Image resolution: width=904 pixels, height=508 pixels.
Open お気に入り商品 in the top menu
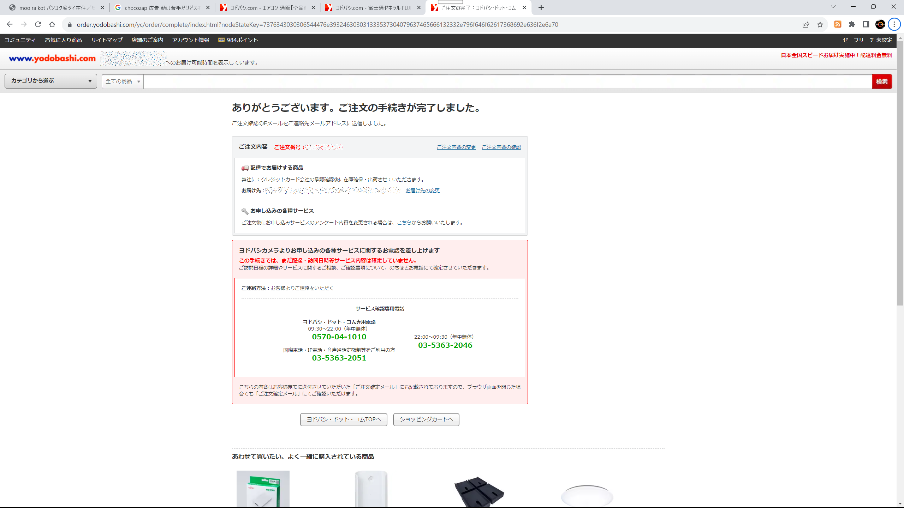tap(64, 40)
